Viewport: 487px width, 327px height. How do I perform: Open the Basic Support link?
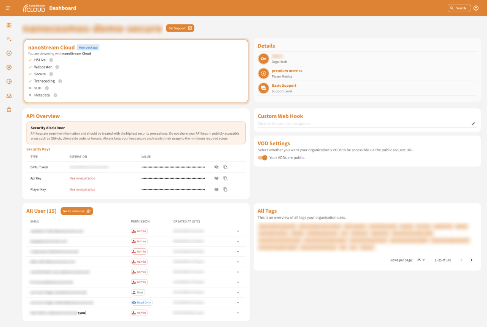pos(284,86)
